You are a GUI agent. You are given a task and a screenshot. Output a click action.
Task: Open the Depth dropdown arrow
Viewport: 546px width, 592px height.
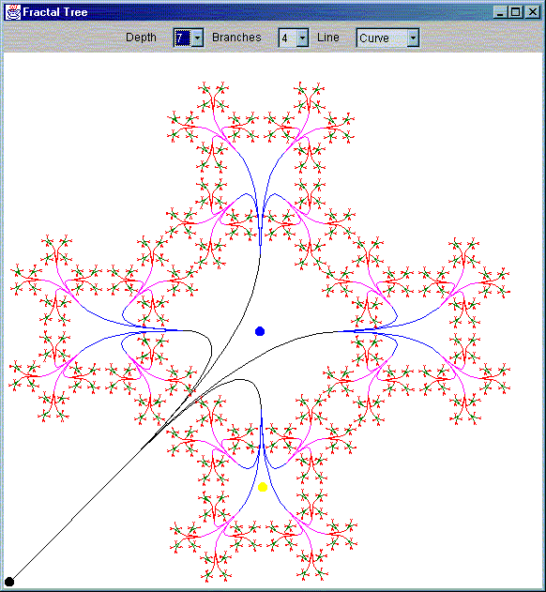pyautogui.click(x=198, y=38)
